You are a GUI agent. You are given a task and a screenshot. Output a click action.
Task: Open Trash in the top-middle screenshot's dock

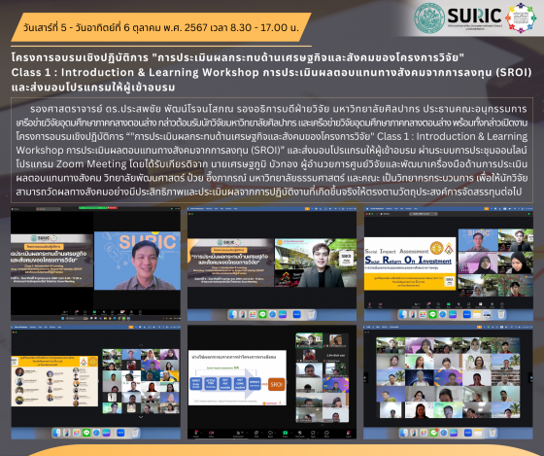(x=311, y=314)
